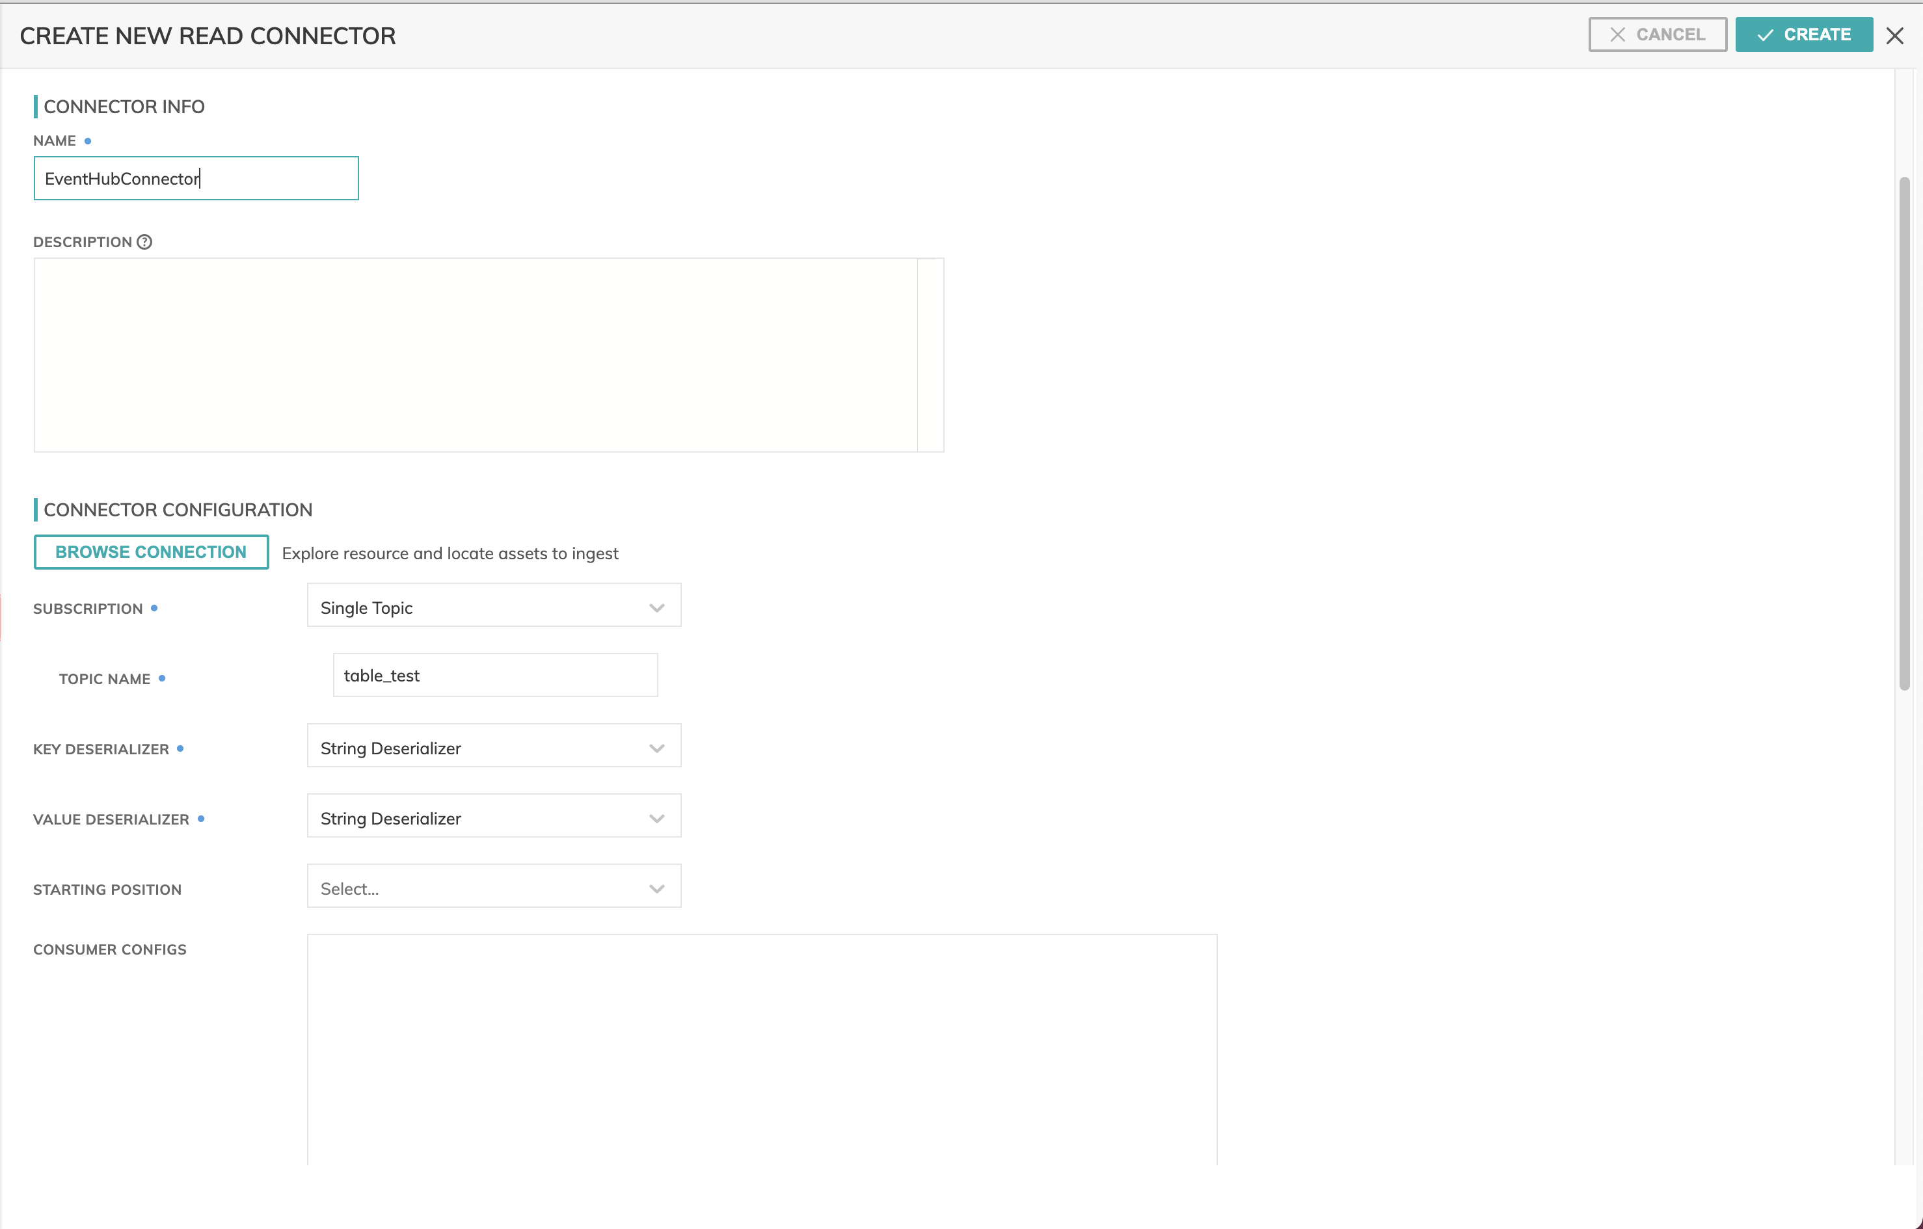Click the Topic Name field with table_test

(495, 676)
